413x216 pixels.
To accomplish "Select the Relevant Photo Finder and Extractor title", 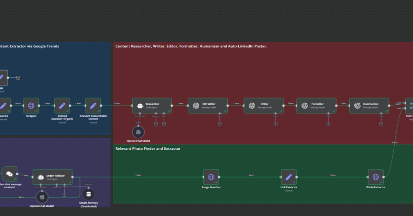I will [x=148, y=149].
